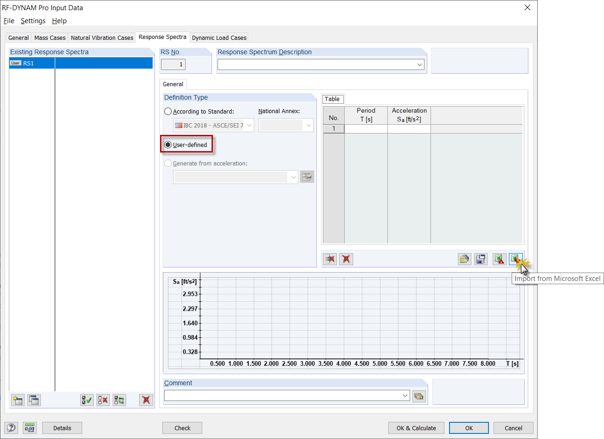Click the Import from Microsoft Excel icon
Image resolution: width=604 pixels, height=439 pixels.
516,259
